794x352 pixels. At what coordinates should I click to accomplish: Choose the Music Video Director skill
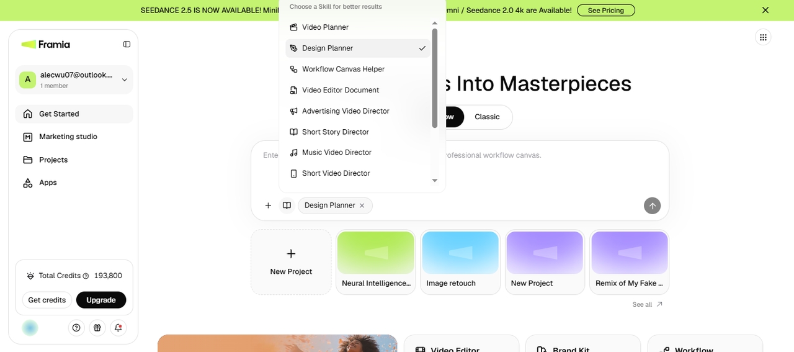pyautogui.click(x=358, y=152)
